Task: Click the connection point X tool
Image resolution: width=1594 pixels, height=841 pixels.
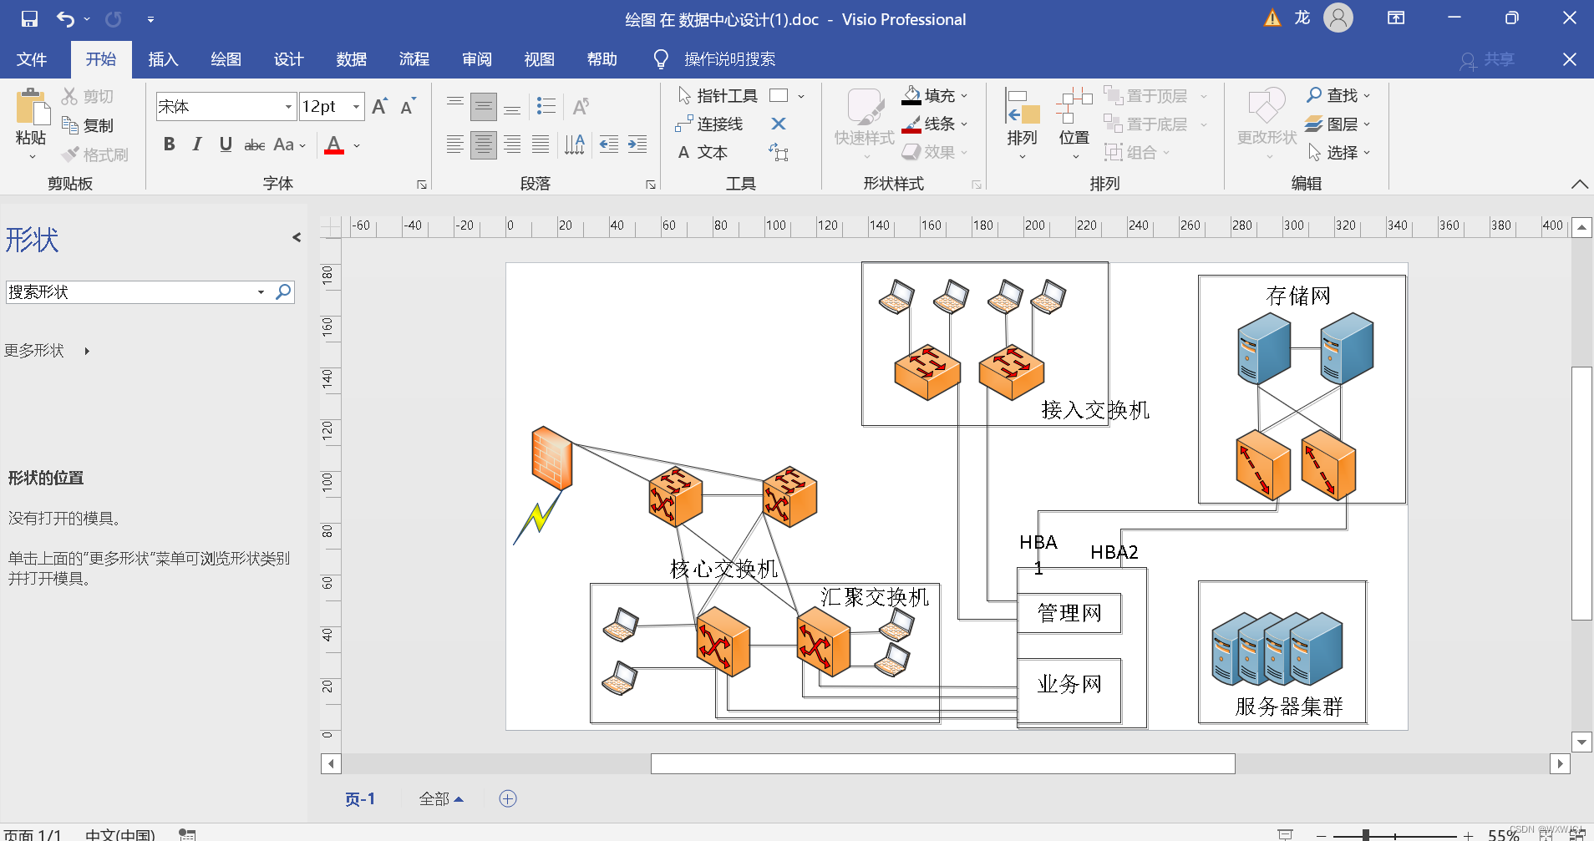Action: (x=779, y=124)
